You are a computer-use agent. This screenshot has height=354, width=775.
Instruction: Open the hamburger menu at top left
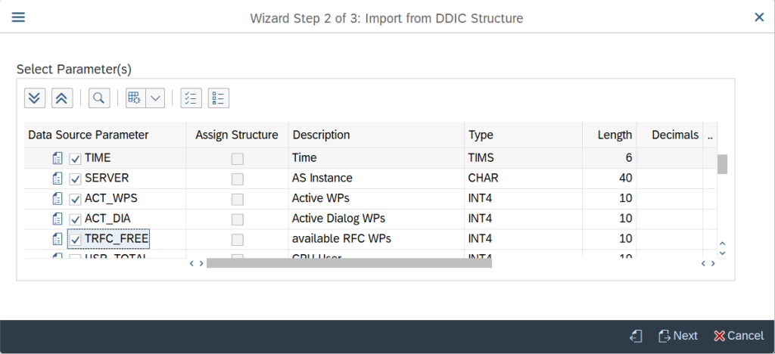pos(18,17)
